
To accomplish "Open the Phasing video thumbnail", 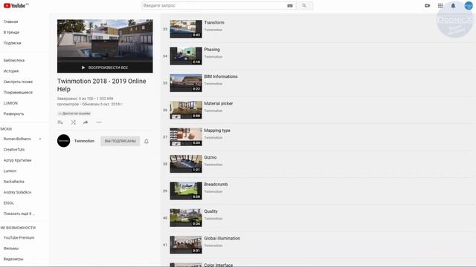I will coord(186,56).
